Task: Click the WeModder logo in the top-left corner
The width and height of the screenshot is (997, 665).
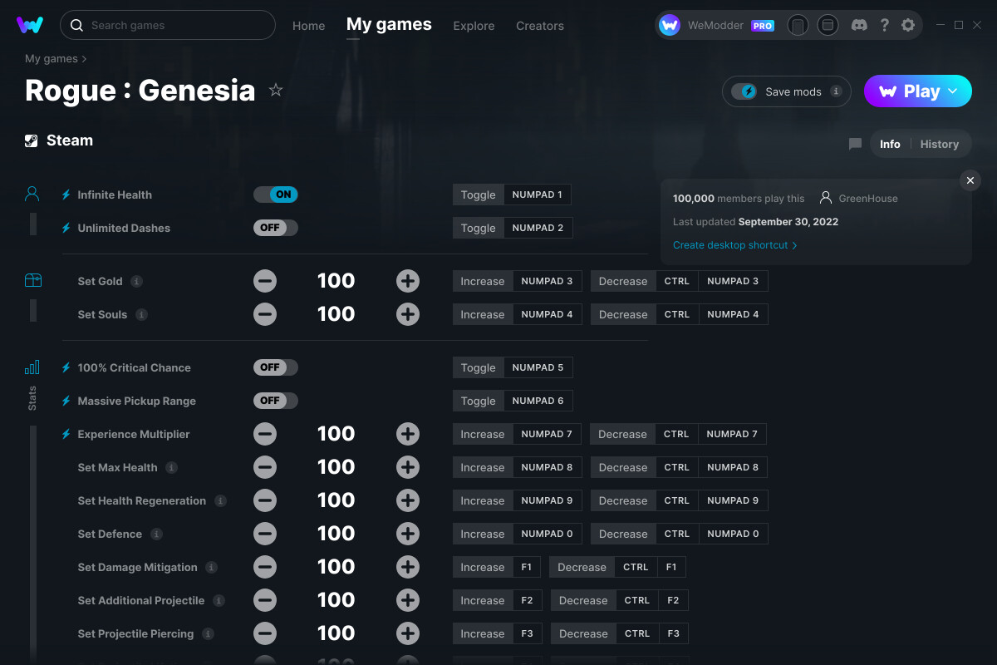Action: 30,25
